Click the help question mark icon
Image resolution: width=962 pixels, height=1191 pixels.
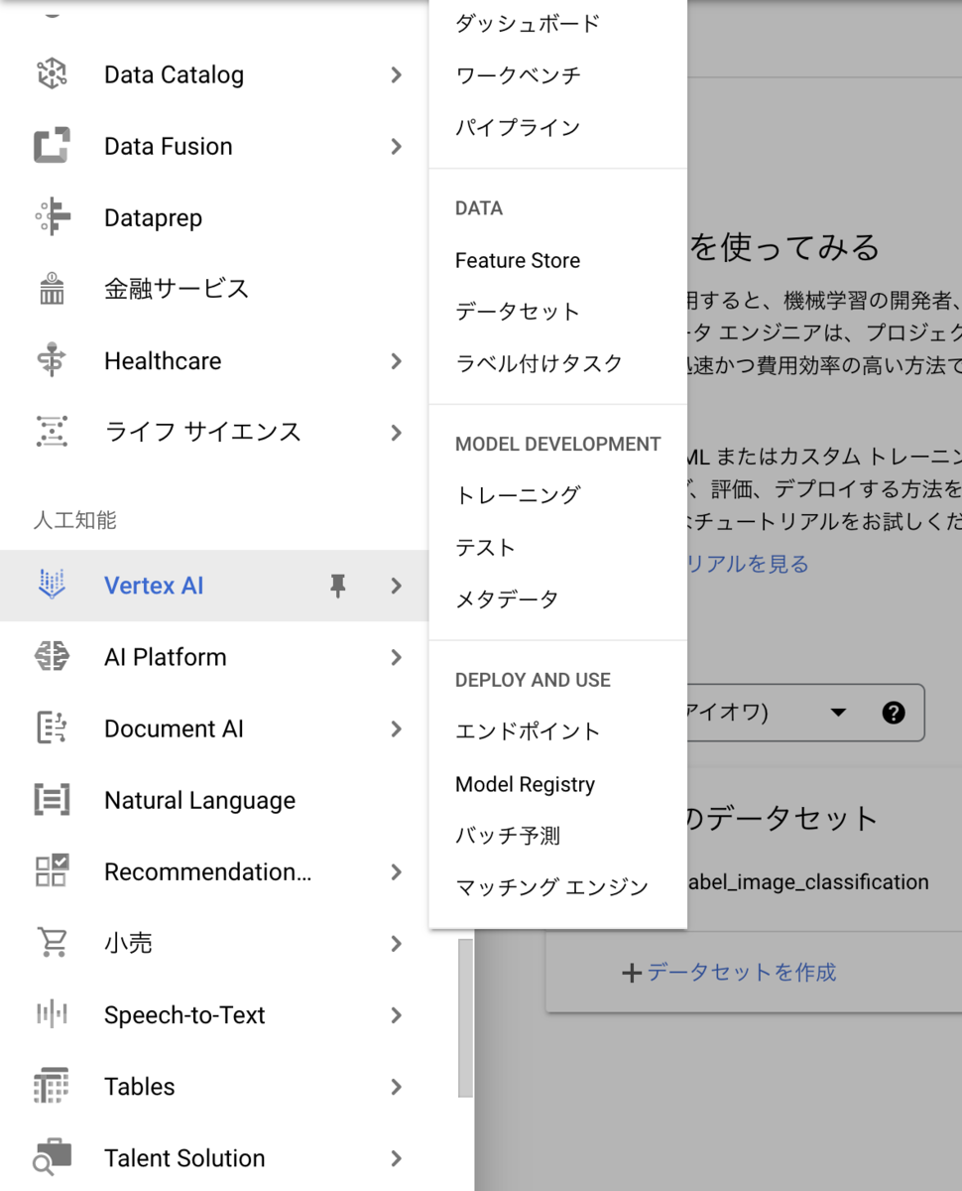[x=894, y=712]
